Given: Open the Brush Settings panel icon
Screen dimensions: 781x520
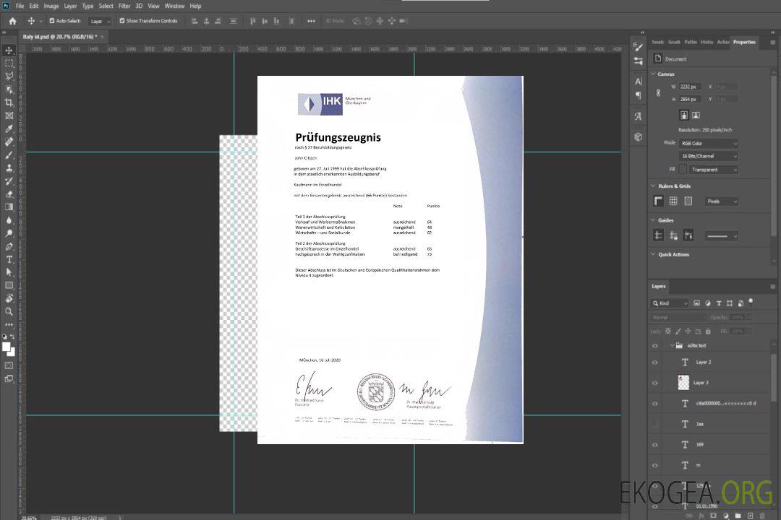Looking at the screenshot, I should tap(638, 47).
